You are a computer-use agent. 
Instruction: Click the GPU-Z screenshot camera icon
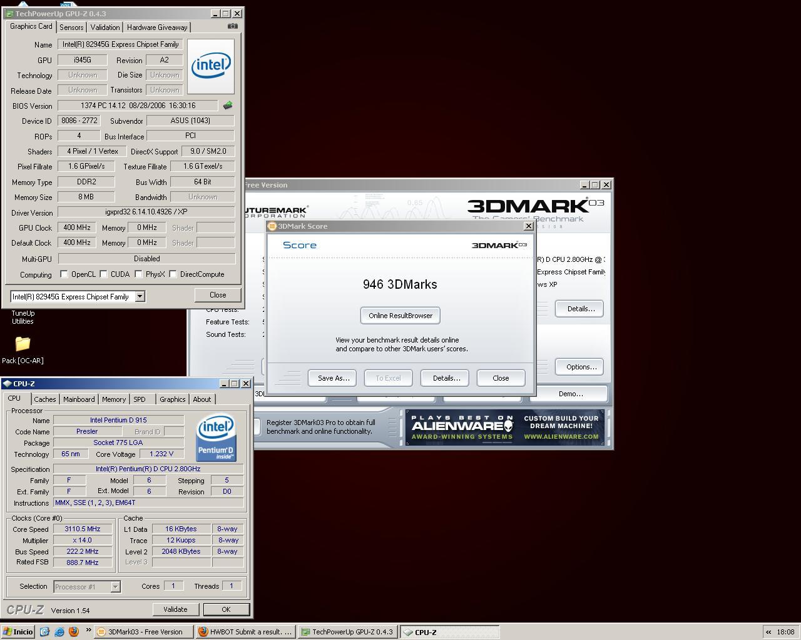click(x=232, y=26)
